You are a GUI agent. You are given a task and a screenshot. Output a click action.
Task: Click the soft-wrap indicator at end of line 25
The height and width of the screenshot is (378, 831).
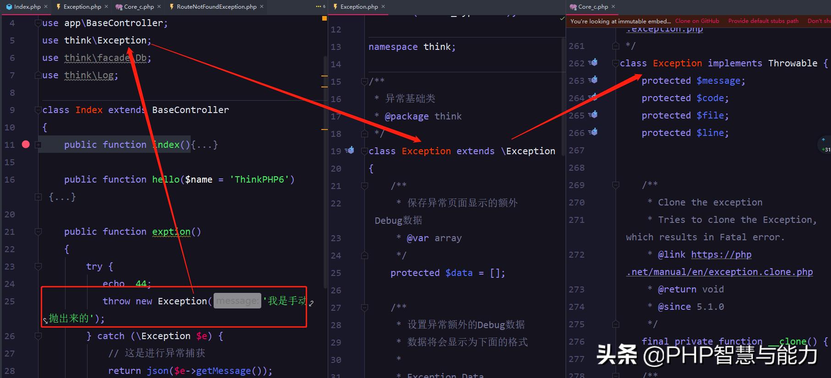(x=311, y=303)
